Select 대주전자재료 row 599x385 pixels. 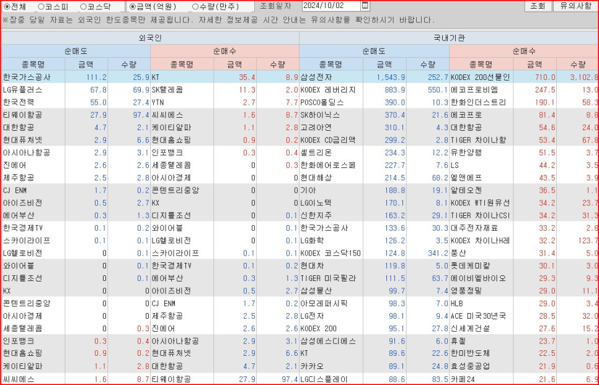click(524, 228)
